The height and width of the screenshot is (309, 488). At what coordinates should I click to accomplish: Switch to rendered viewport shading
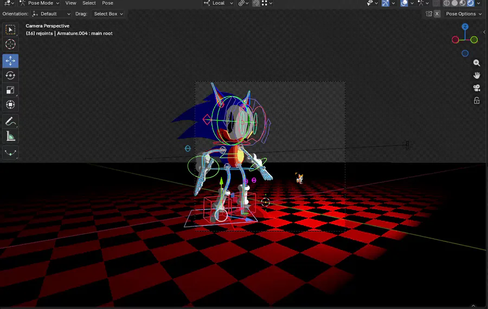coord(470,3)
